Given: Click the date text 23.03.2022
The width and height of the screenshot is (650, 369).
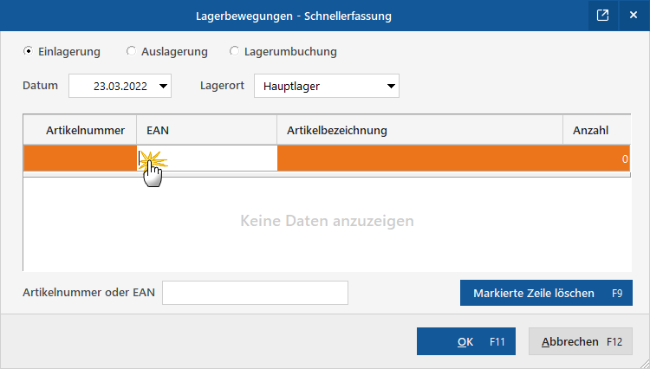Looking at the screenshot, I should click(x=120, y=86).
